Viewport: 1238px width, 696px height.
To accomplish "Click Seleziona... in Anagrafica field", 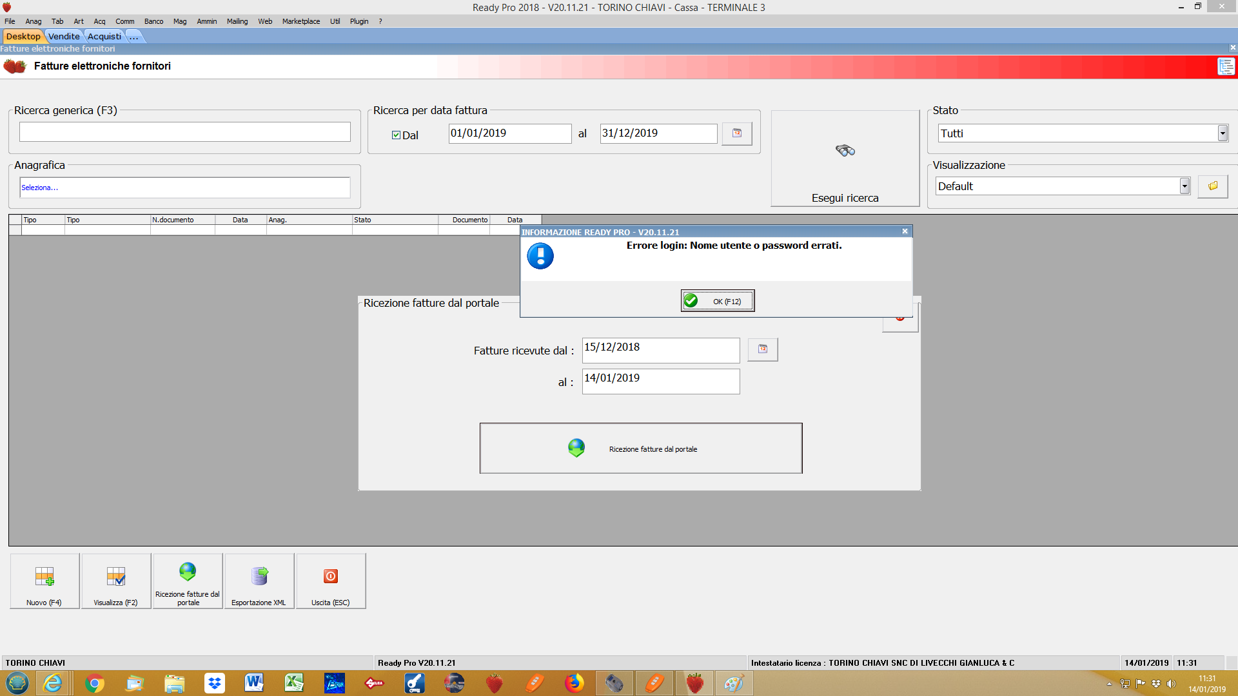I will tap(39, 188).
